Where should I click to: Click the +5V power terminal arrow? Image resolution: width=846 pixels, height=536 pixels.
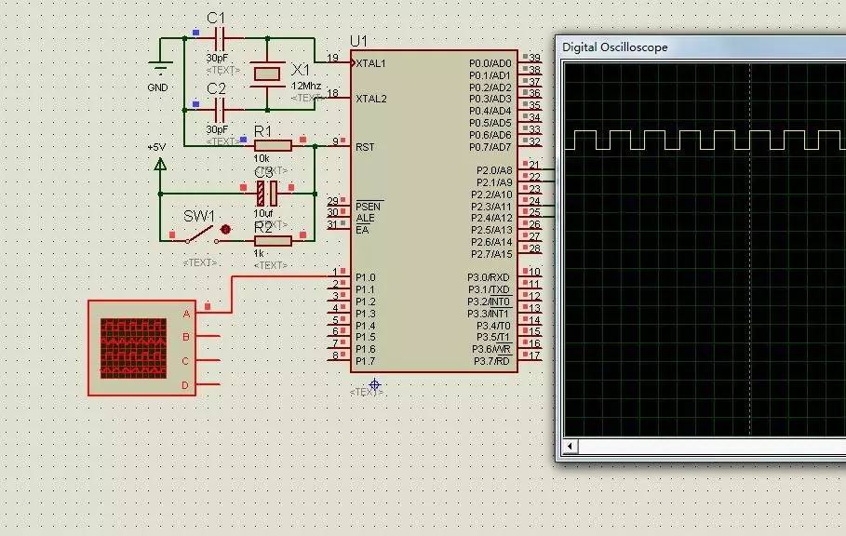pos(160,164)
